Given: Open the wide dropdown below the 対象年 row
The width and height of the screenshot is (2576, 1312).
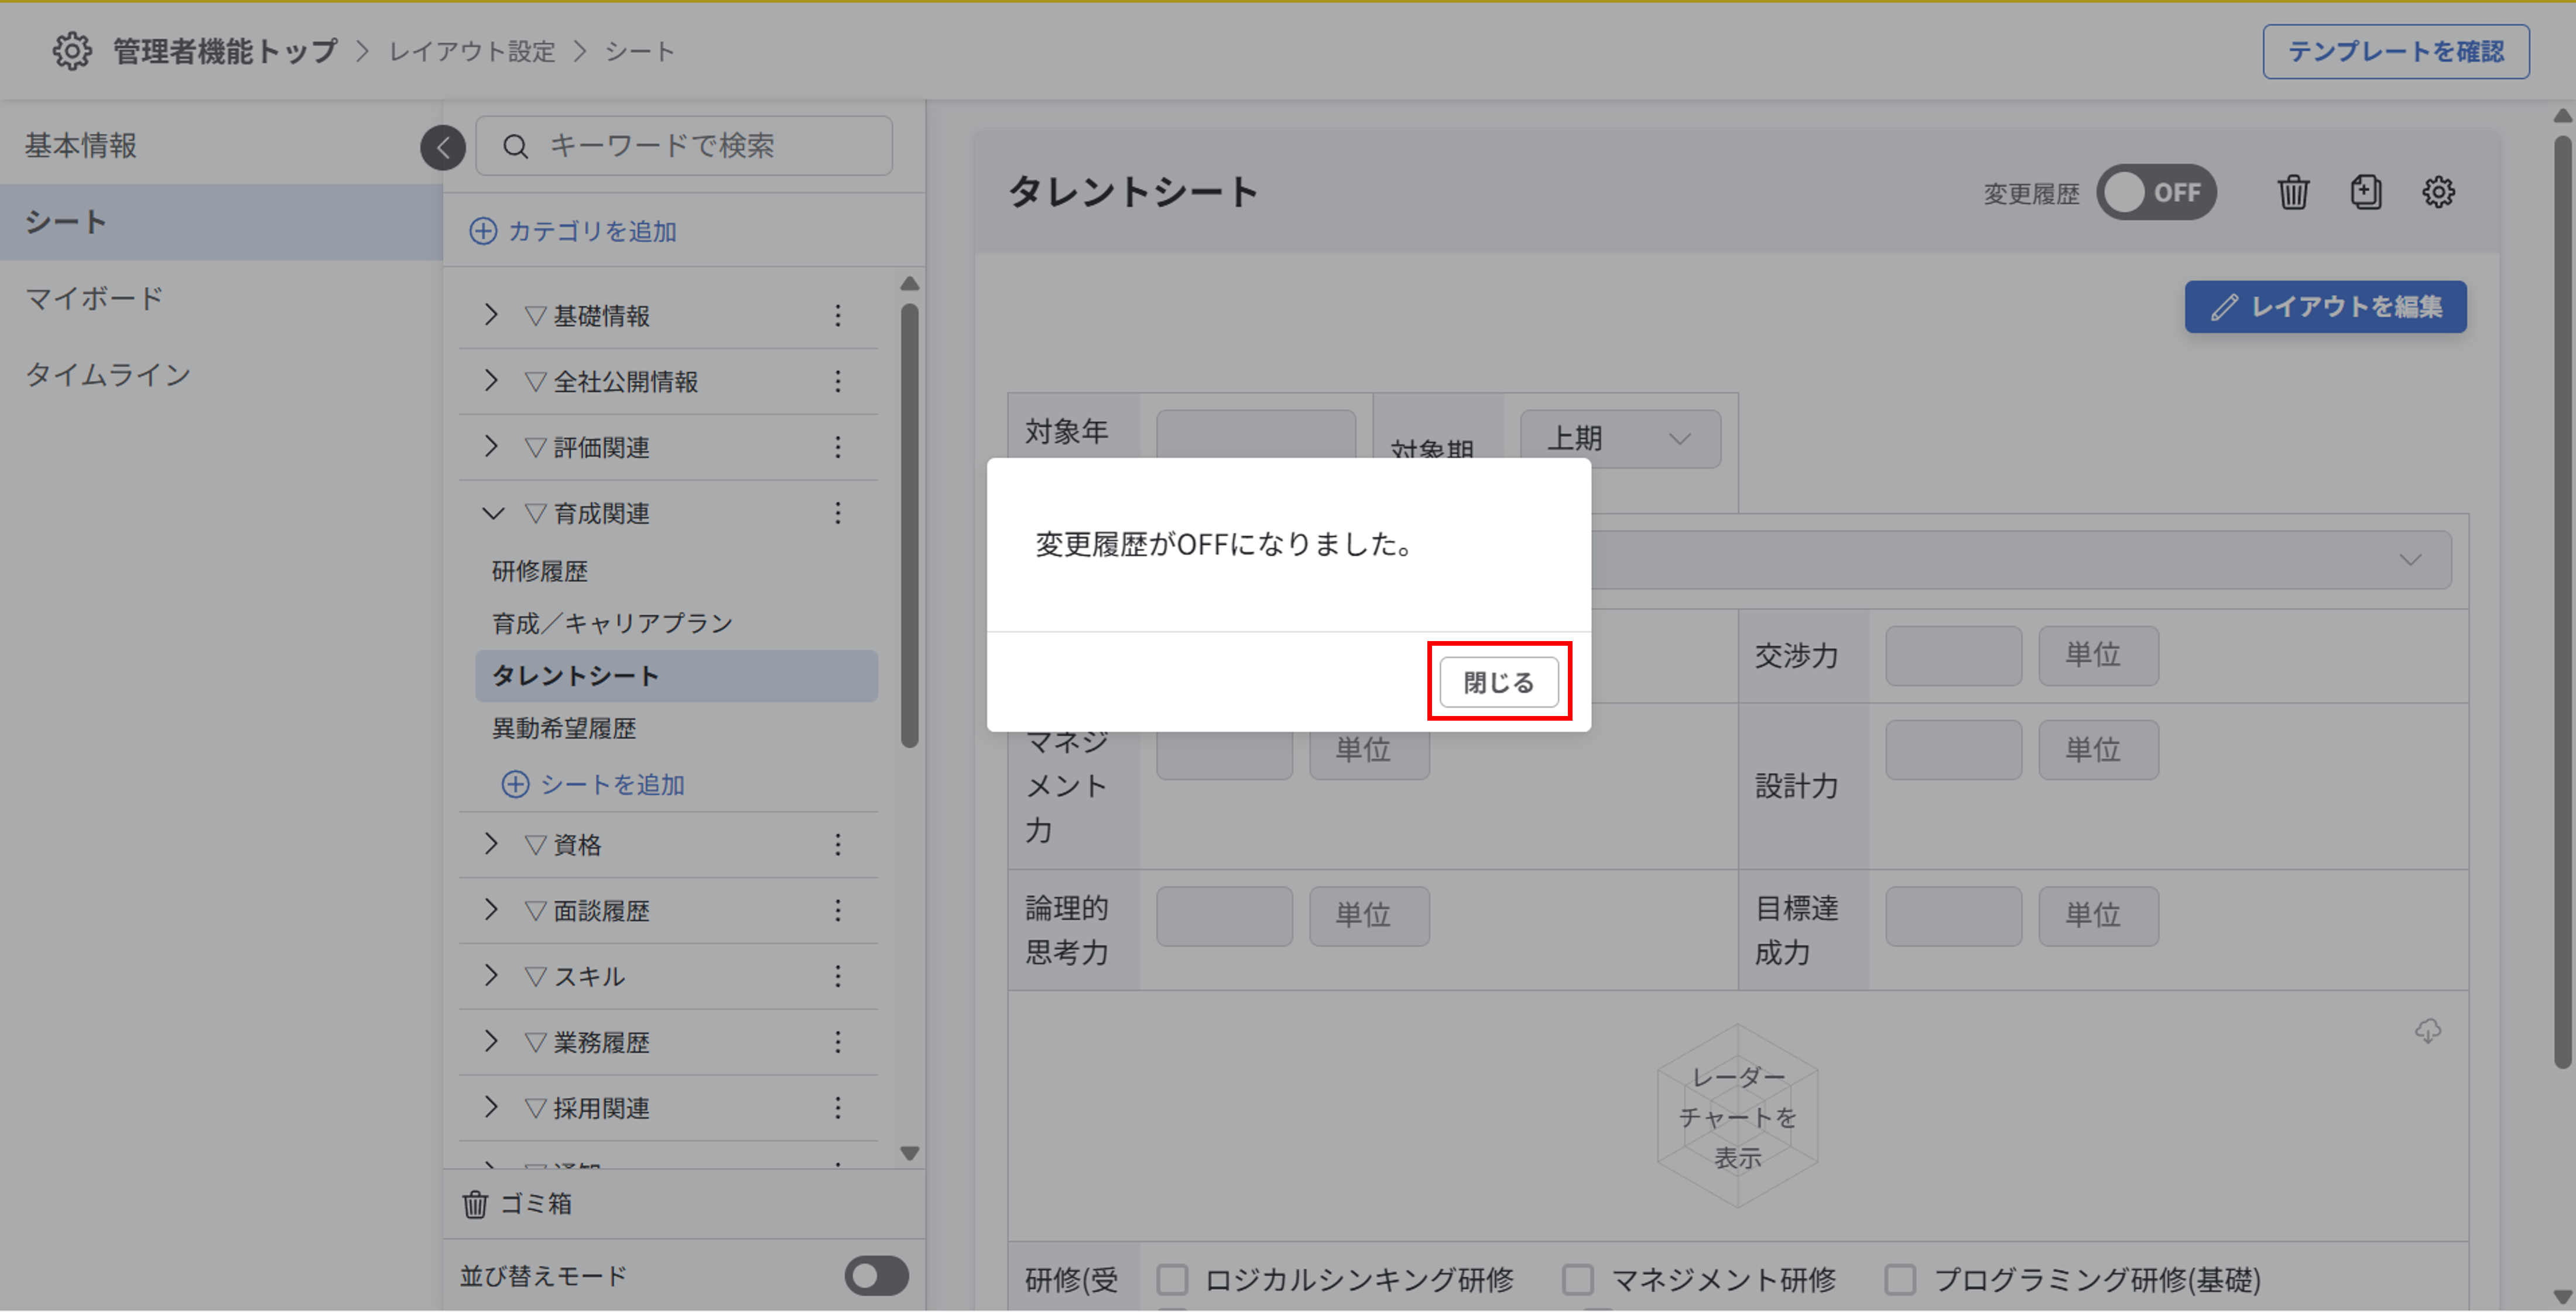Looking at the screenshot, I should (x=2020, y=559).
